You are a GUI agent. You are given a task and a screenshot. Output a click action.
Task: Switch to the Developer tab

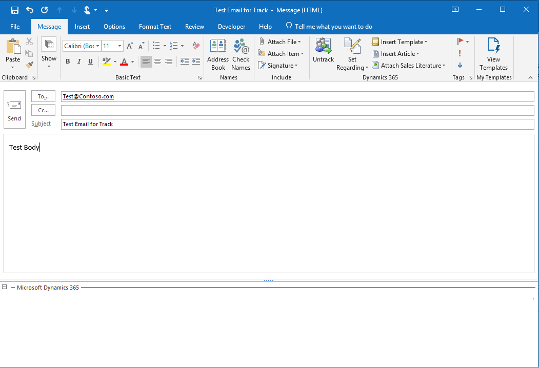click(x=232, y=27)
